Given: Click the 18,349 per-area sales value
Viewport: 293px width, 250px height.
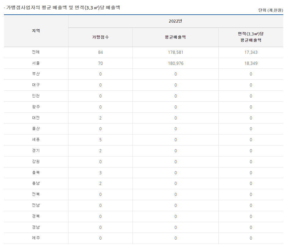Looking at the screenshot, I should tap(251, 63).
